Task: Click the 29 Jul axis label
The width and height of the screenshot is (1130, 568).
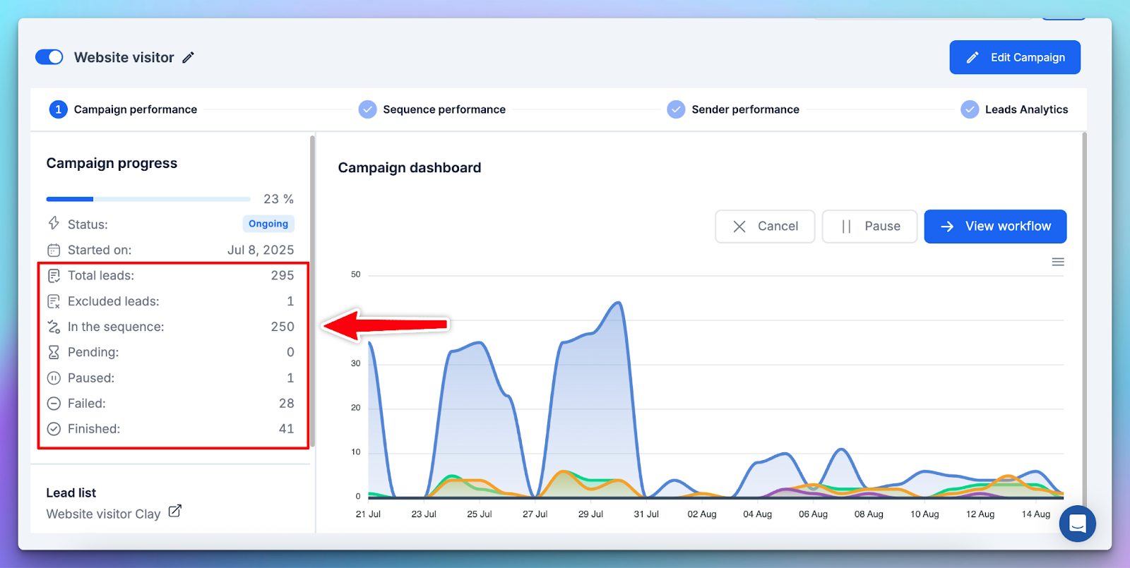Action: click(x=590, y=514)
